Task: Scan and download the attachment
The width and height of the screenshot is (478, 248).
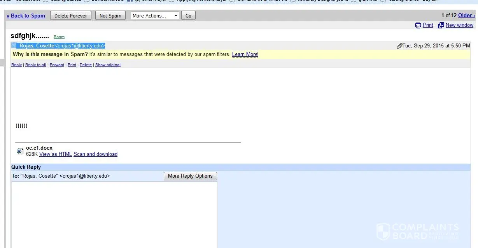Action: pyautogui.click(x=95, y=154)
